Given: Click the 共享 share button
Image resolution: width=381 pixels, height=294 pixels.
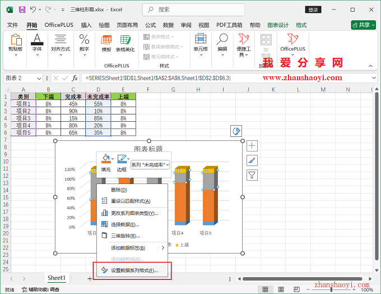Looking at the screenshot, I should click(363, 25).
